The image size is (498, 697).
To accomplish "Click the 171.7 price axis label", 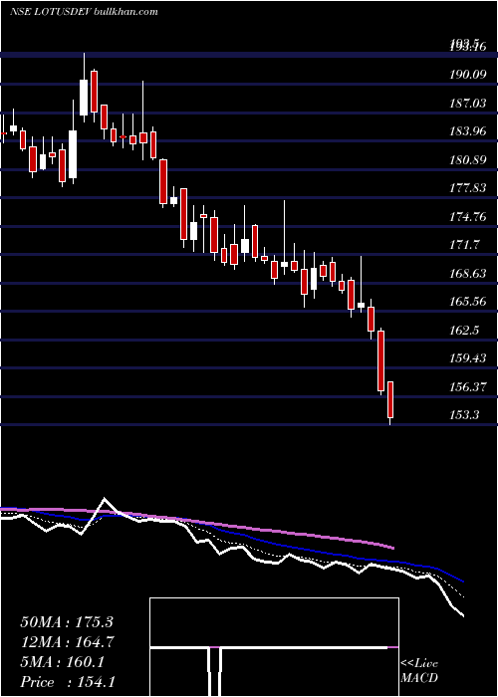I will coord(464,245).
